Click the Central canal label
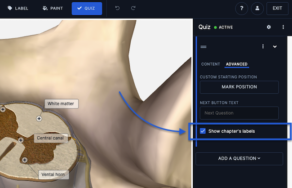 coord(51,138)
